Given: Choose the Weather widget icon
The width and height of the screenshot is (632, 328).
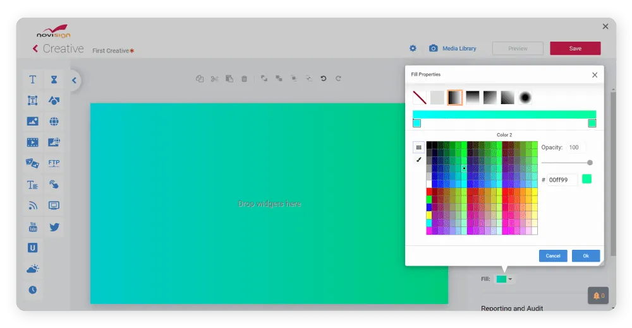Looking at the screenshot, I should coord(32,269).
